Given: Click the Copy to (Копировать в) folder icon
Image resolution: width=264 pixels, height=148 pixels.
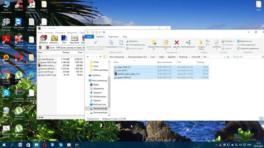Looking at the screenshot, I should pyautogui.click(x=166, y=42).
